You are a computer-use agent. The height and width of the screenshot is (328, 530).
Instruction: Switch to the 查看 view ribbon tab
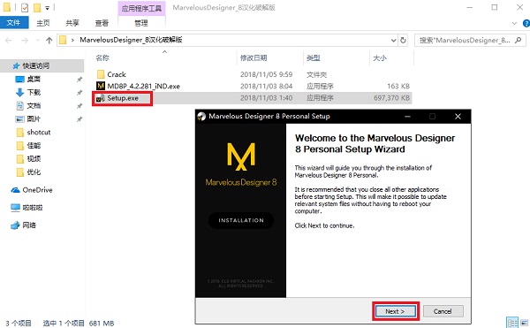102,23
